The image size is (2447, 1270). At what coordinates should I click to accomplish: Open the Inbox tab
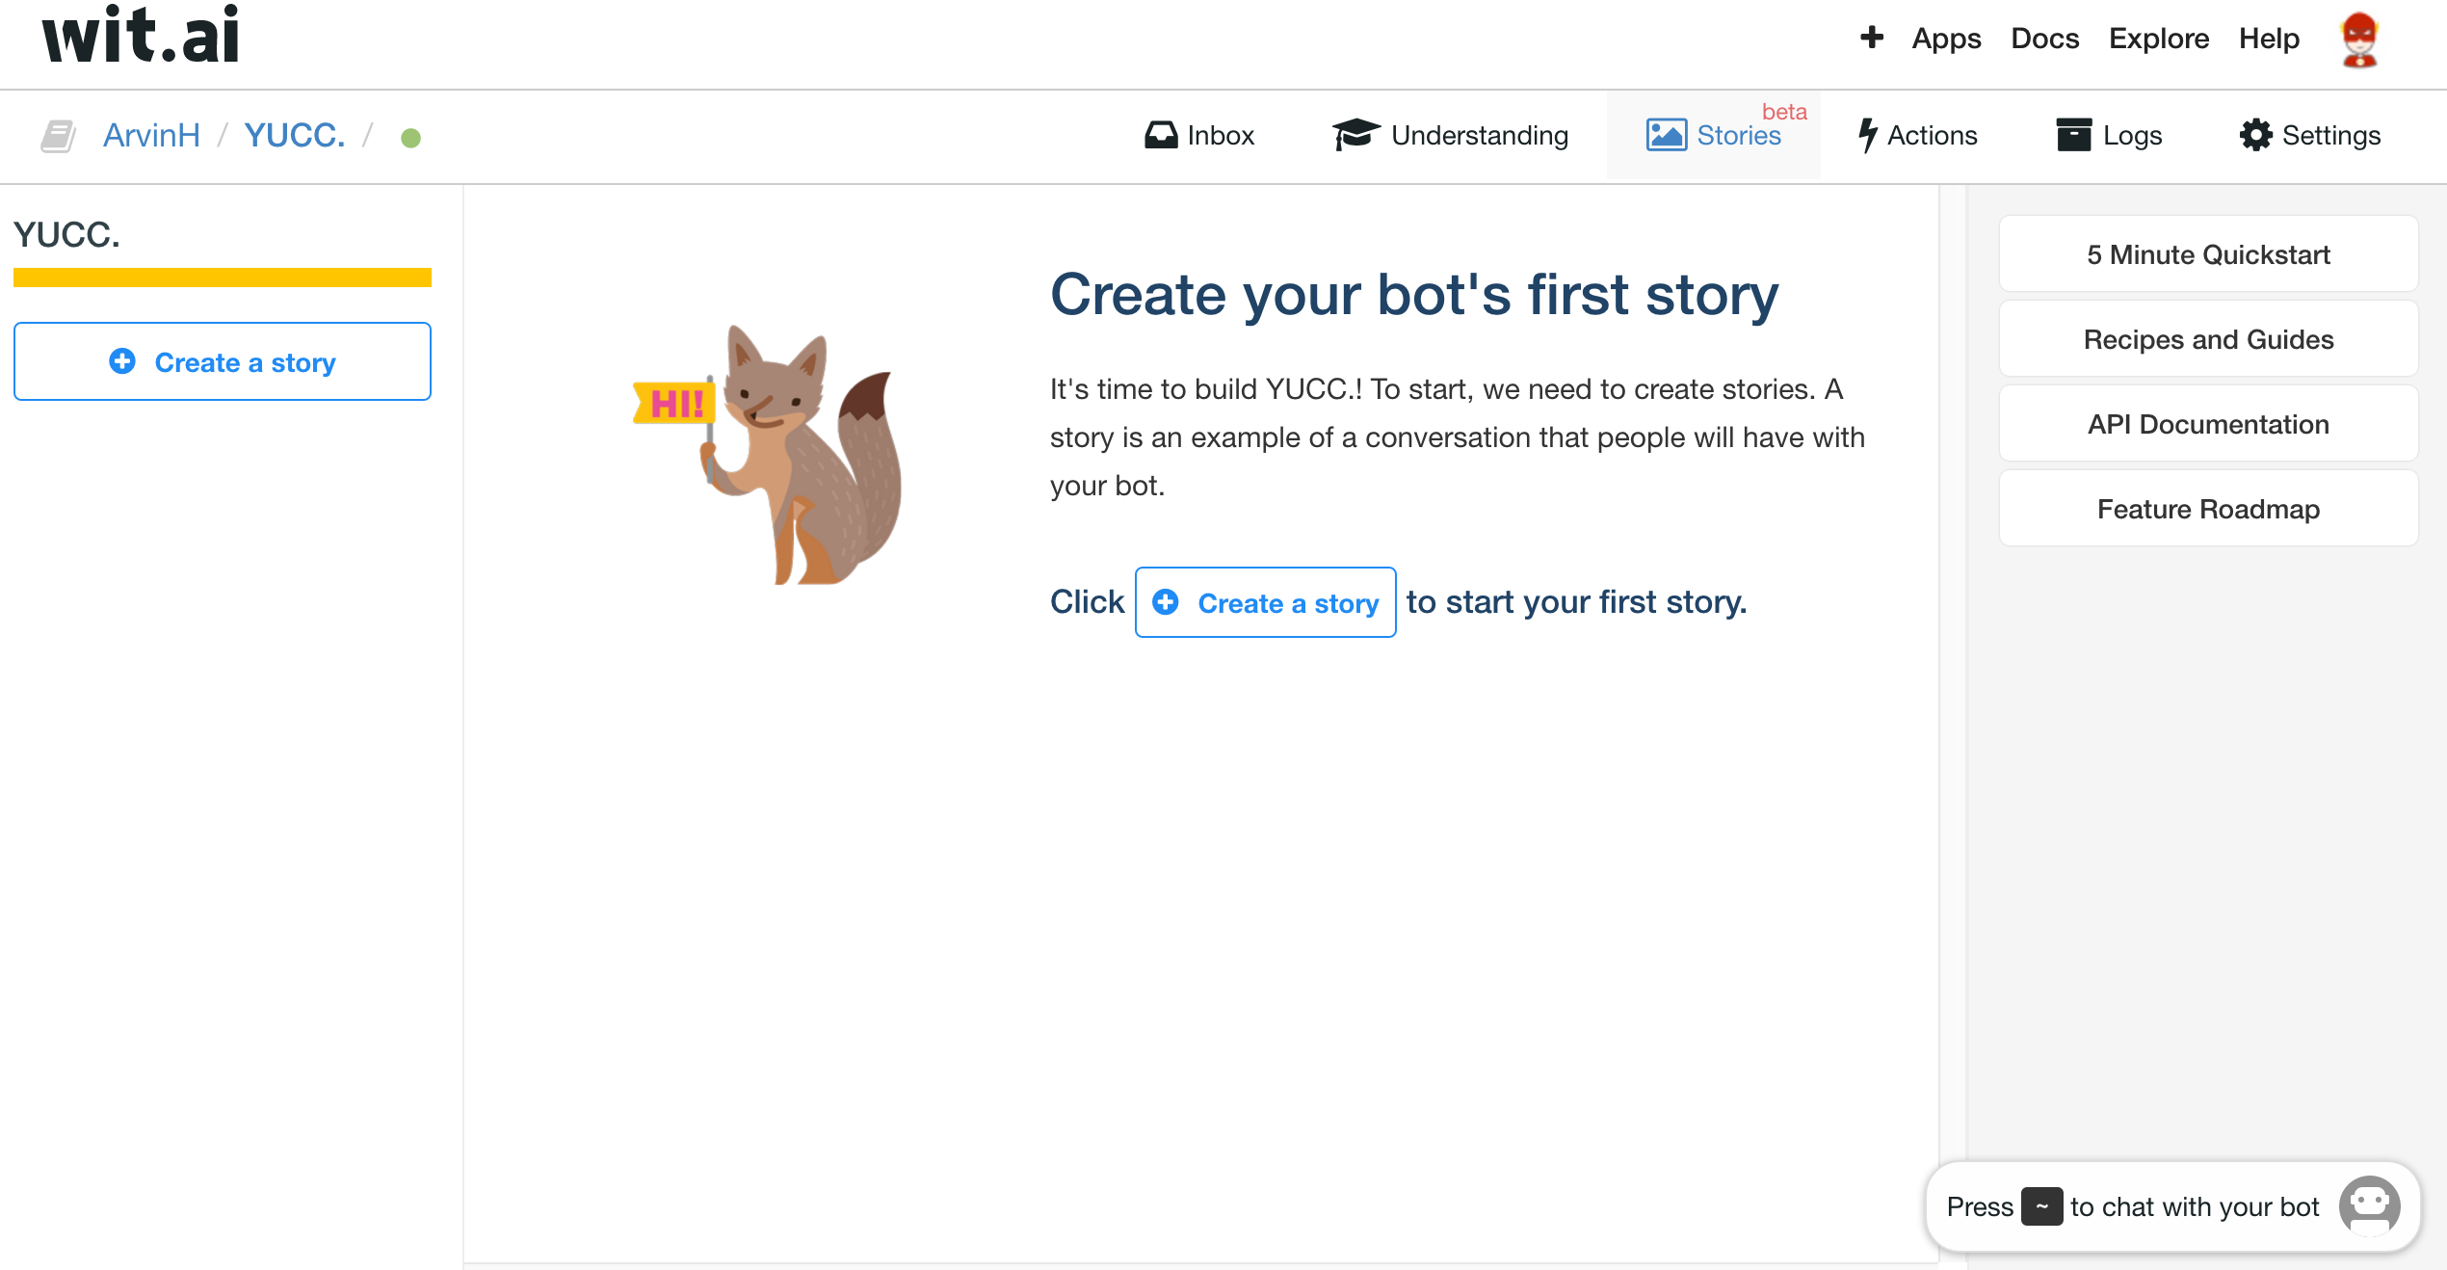[x=1199, y=135]
